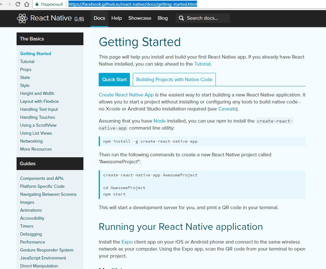Focus the Search docs field
This screenshot has width=326, height=269.
(x=203, y=18)
